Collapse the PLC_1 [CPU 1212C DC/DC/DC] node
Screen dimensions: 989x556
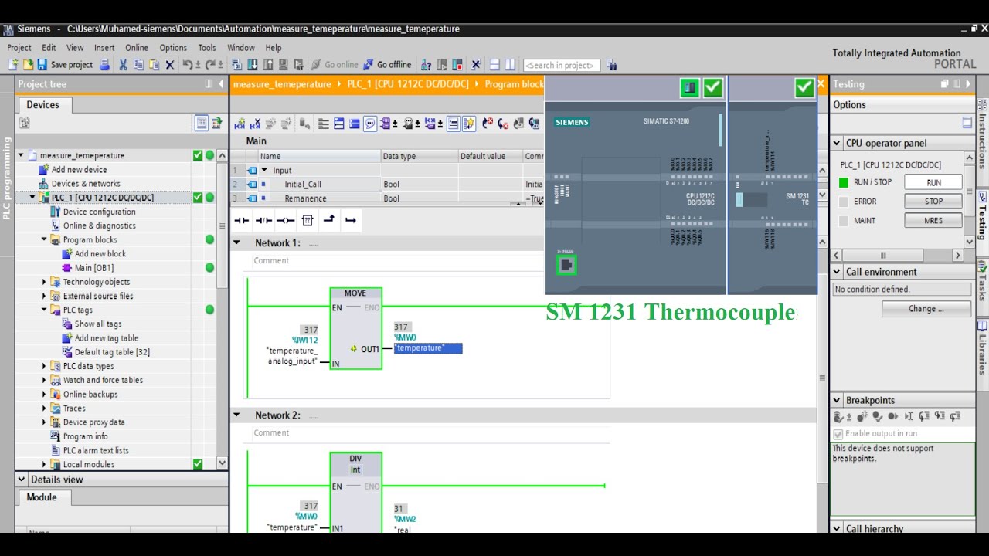pos(32,198)
